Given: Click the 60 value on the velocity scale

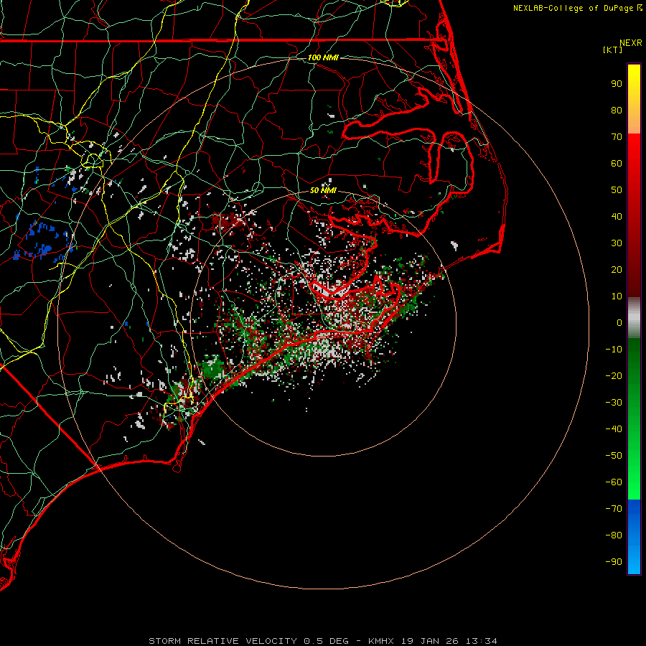Looking at the screenshot, I should point(617,163).
